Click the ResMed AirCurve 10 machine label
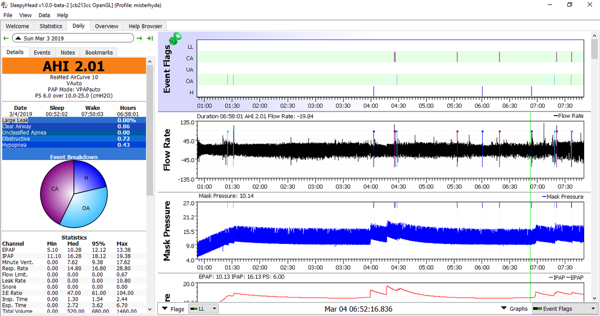The image size is (600, 316). coord(74,77)
